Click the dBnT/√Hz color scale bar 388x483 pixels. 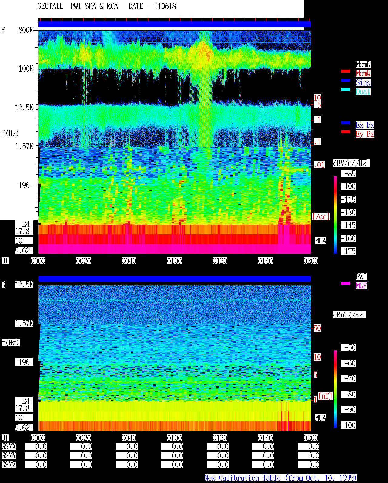tap(335, 389)
